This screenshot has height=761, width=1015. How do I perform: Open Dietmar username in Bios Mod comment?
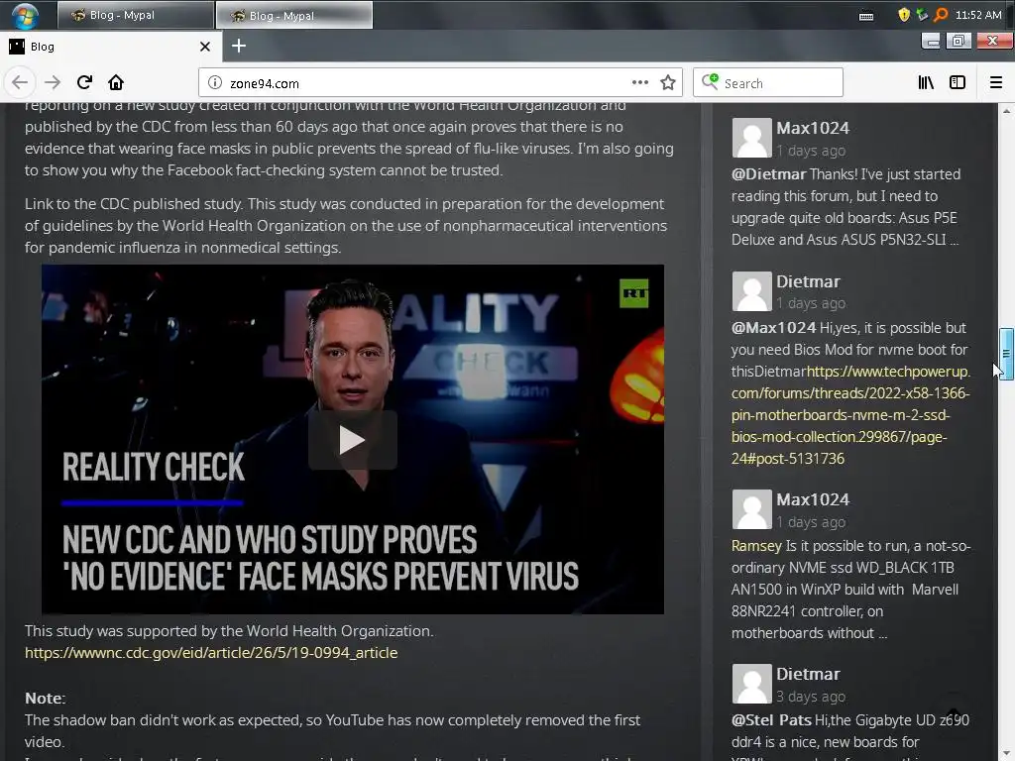[x=808, y=281]
